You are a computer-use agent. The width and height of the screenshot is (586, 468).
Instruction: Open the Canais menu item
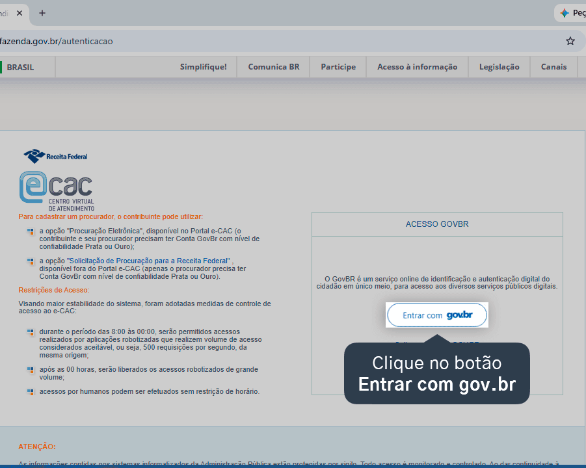pos(554,67)
